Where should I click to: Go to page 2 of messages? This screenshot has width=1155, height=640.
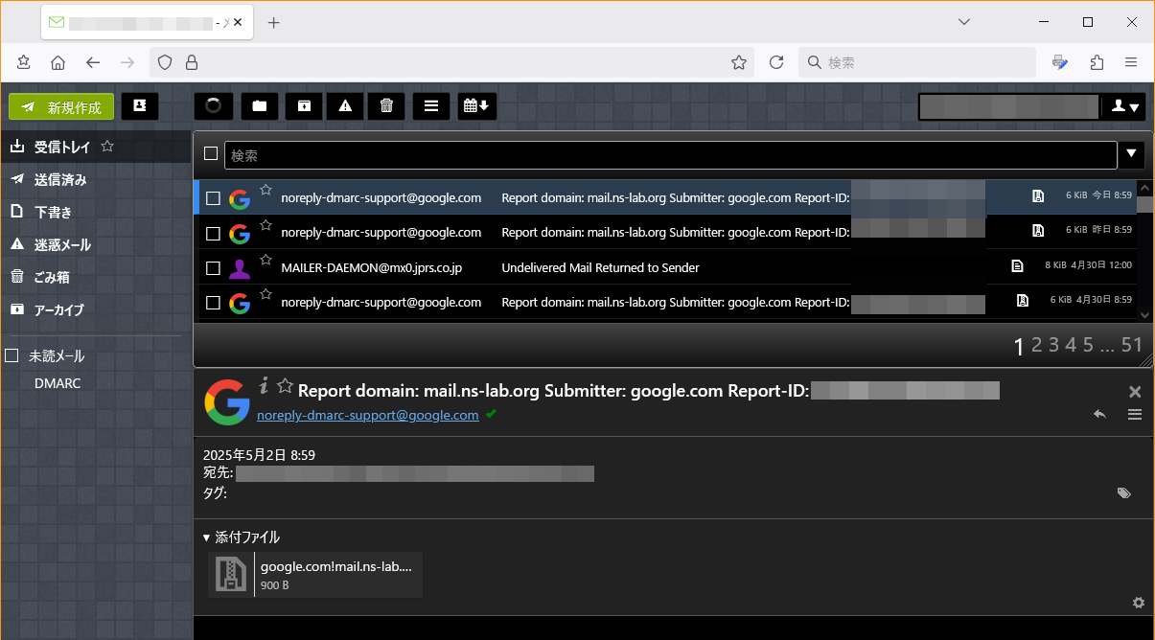pyautogui.click(x=1036, y=345)
